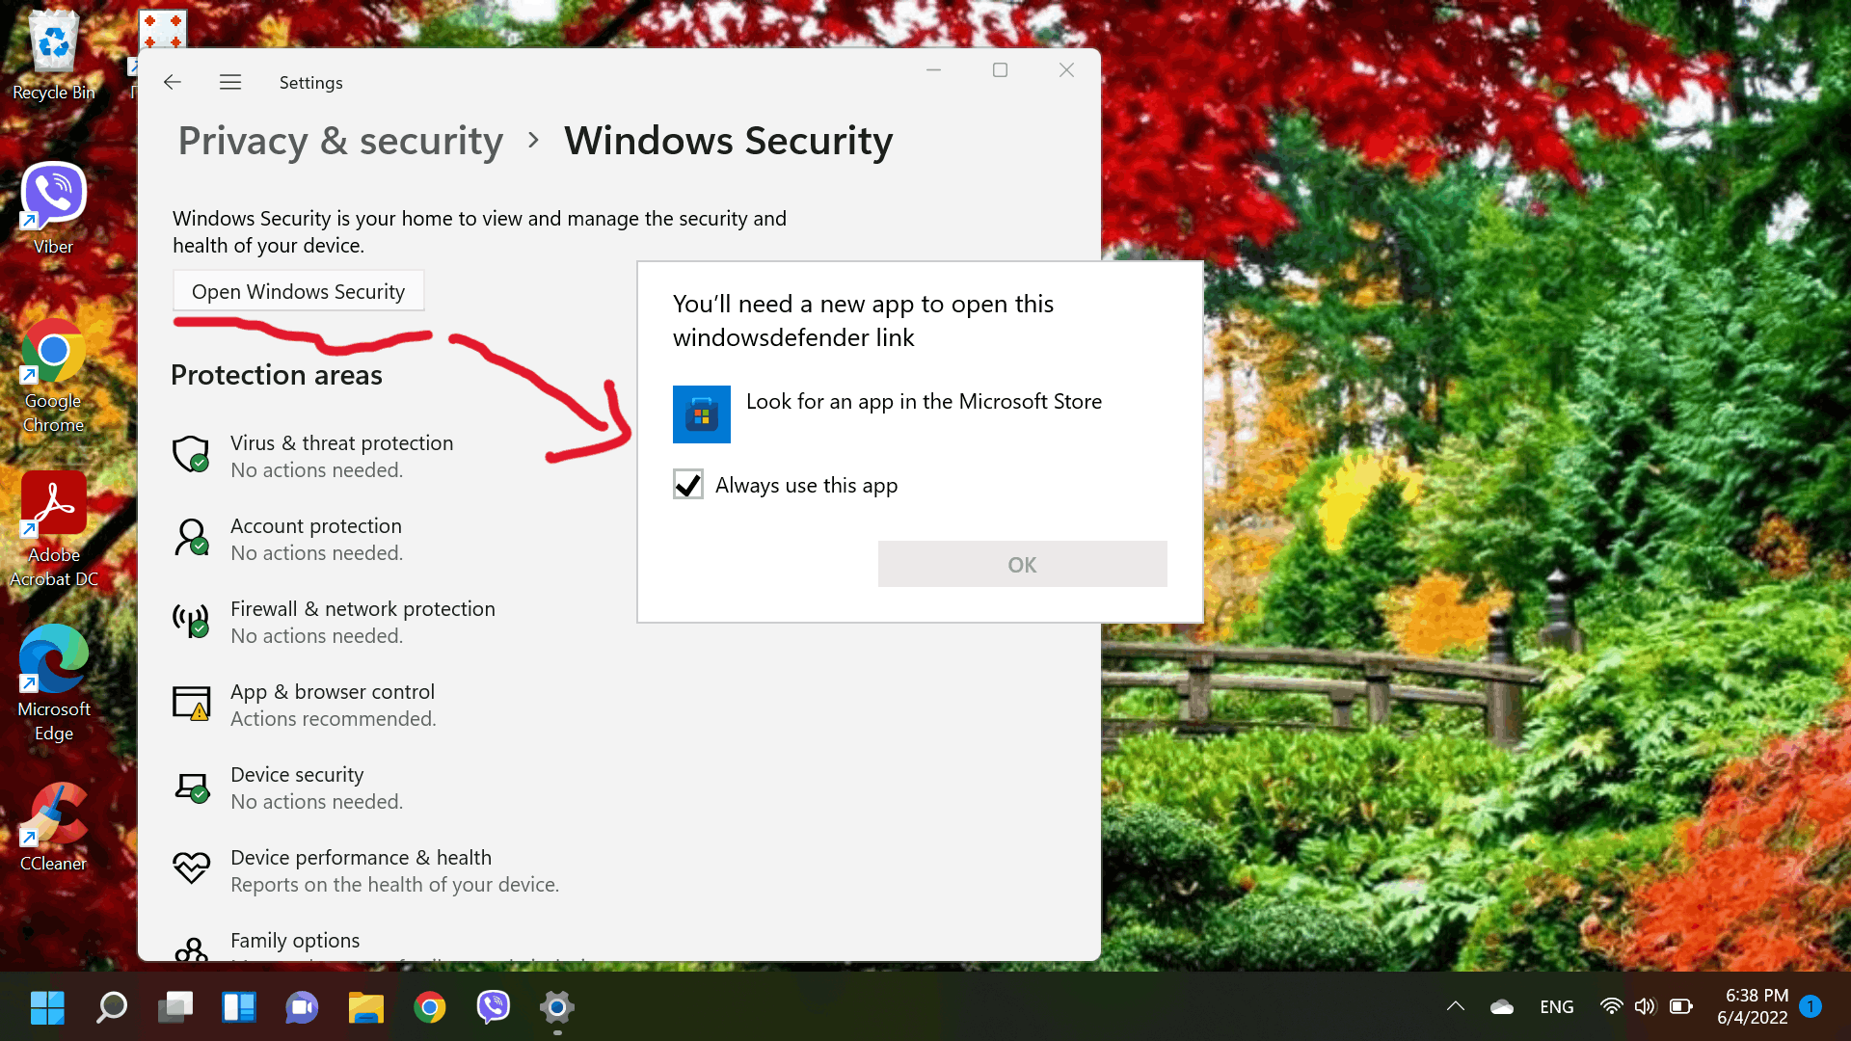Maximize the Settings window
1851x1041 pixels.
(1000, 69)
